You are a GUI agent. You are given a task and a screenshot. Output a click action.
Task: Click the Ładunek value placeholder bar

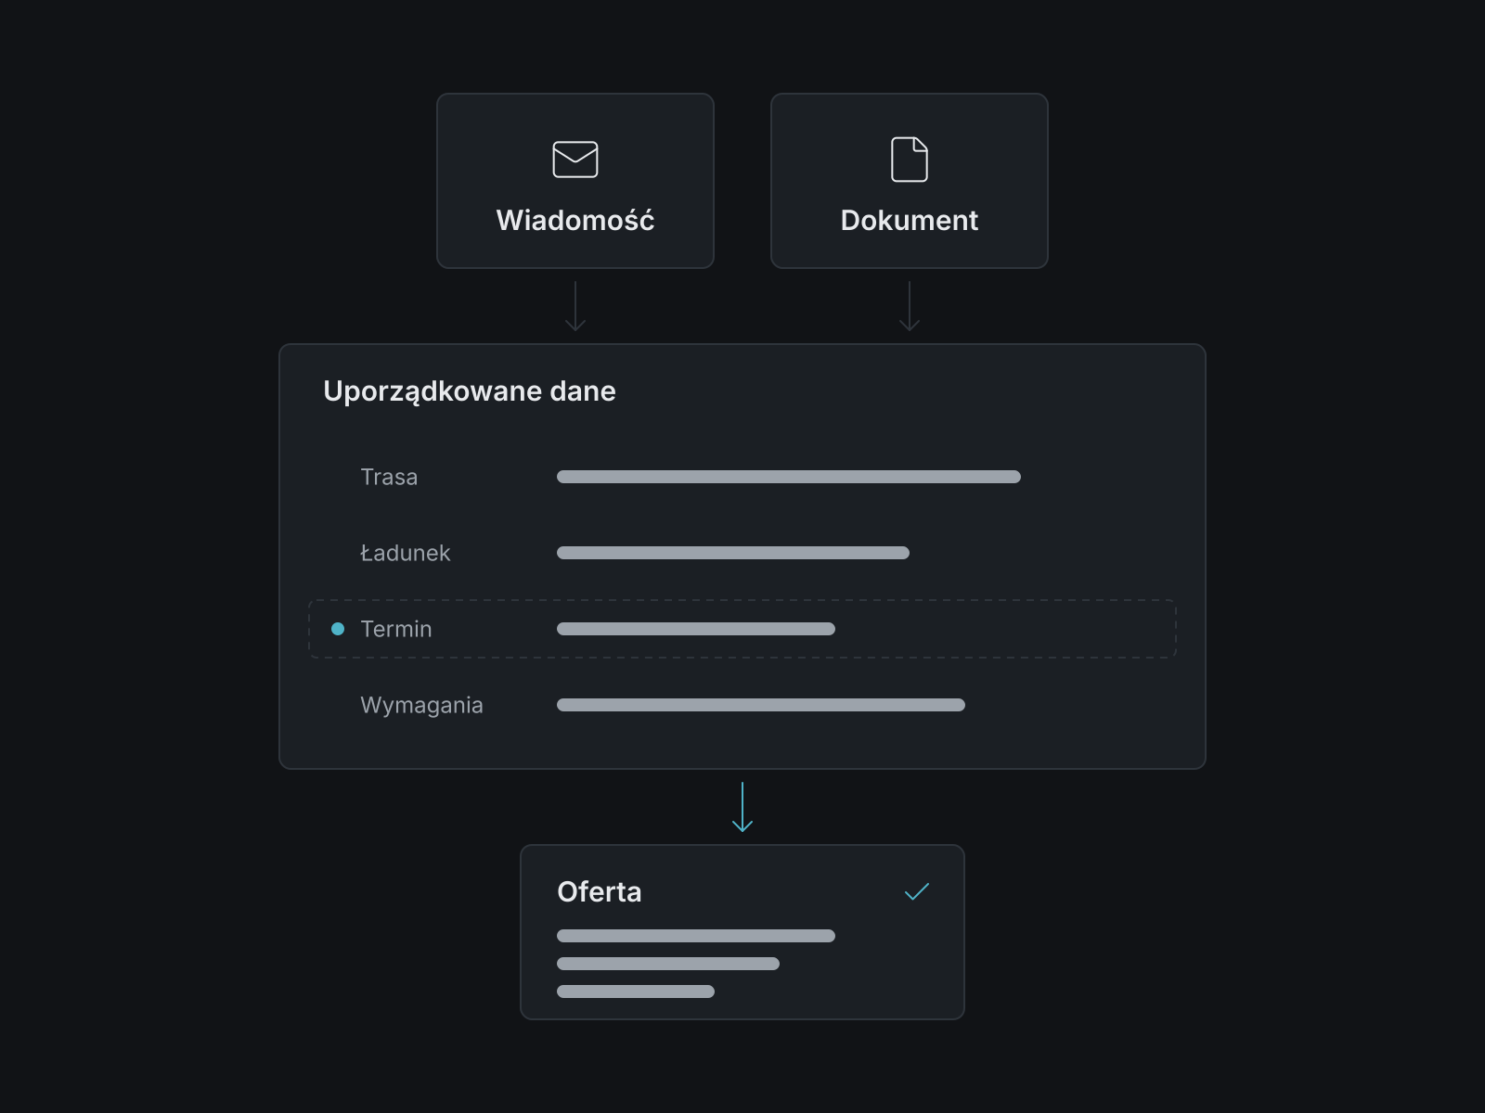(733, 553)
